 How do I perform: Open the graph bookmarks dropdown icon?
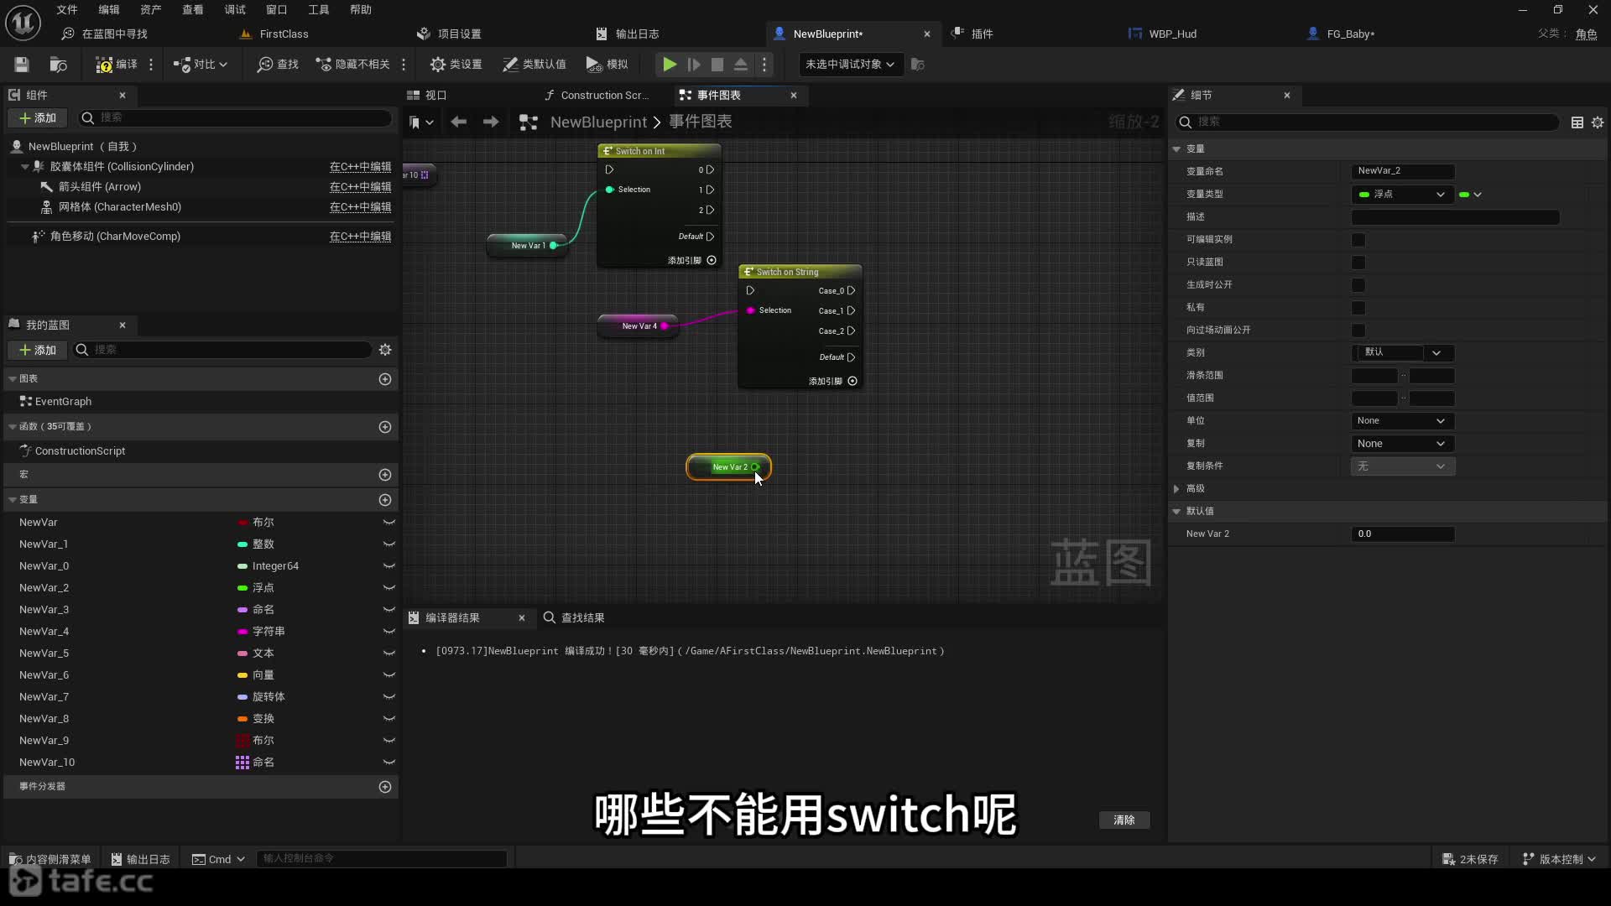pos(421,122)
